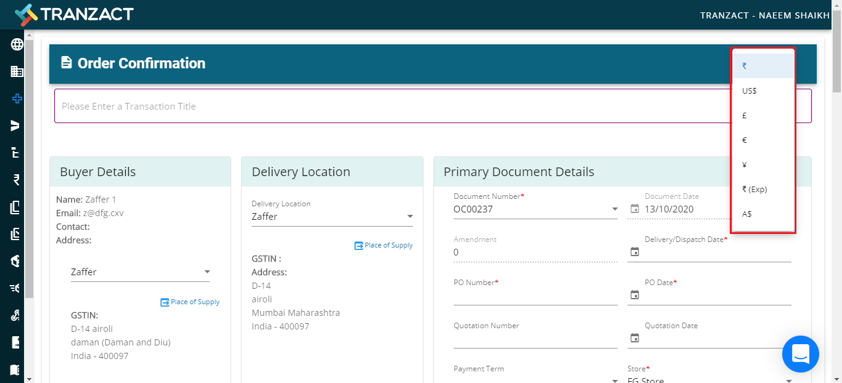Open the building/company icon in sidebar
Screen dimensions: 842x383
pos(17,71)
